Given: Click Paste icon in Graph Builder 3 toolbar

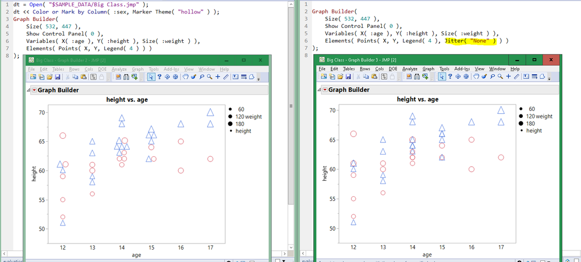Looking at the screenshot, I should tap(374, 77).
